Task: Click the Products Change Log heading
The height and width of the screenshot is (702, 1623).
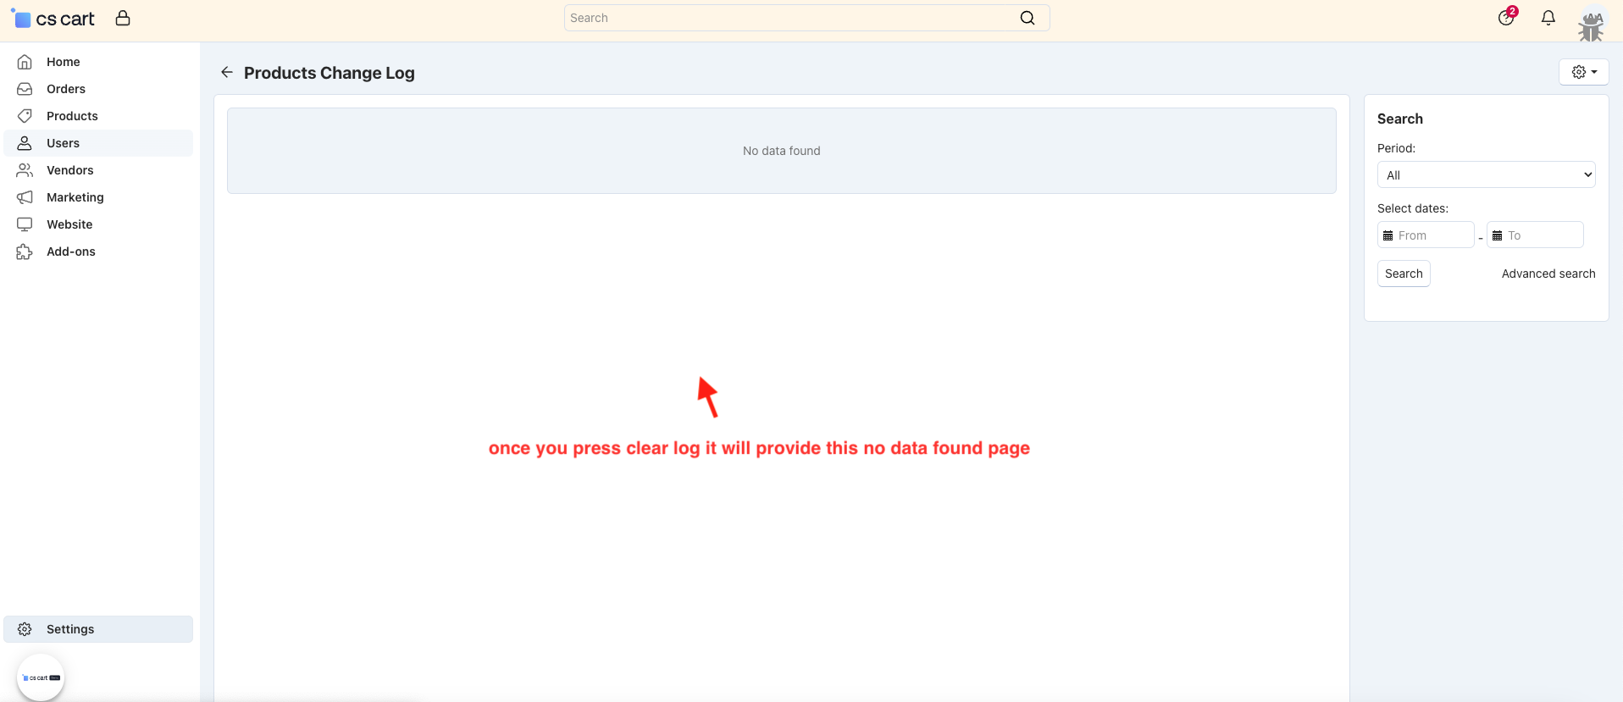Action: pyautogui.click(x=330, y=73)
